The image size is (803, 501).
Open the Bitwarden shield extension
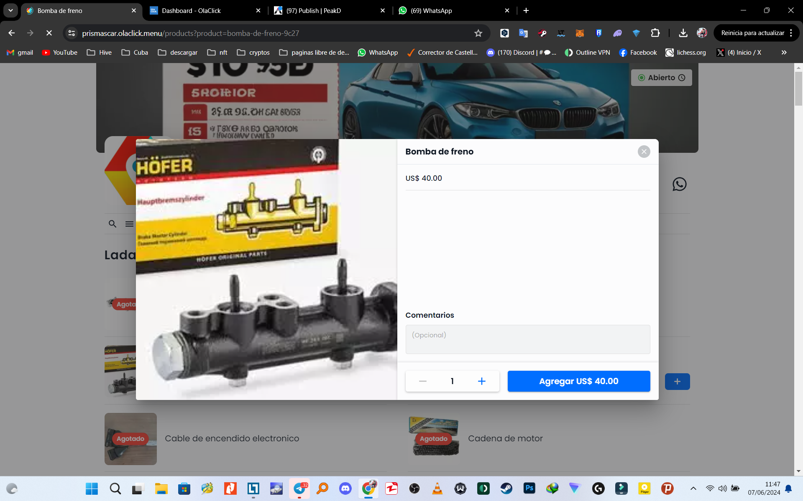click(598, 33)
